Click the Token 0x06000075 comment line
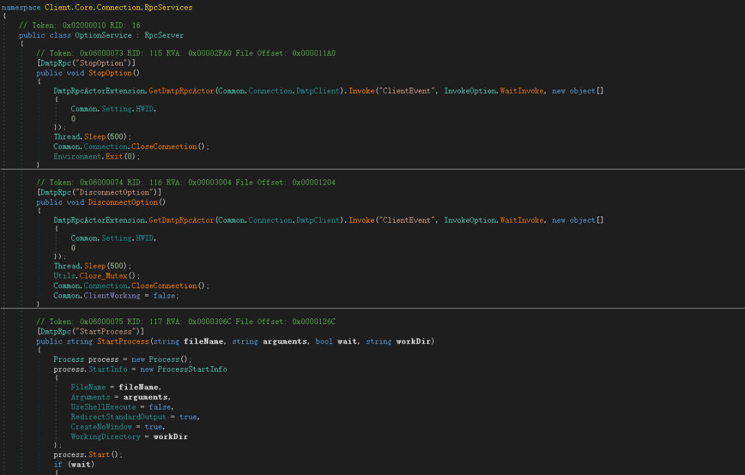 pos(186,321)
